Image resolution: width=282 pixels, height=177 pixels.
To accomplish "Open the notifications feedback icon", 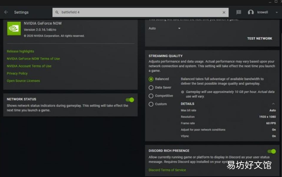I will 239,12.
